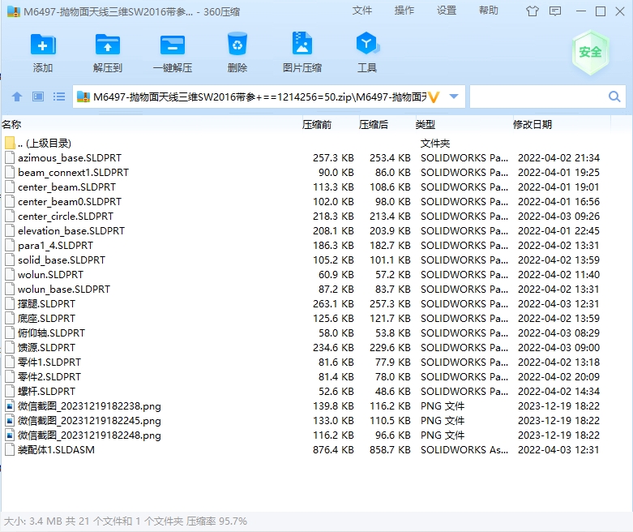Expand the path history dropdown arrow
This screenshot has width=633, height=532.
click(x=454, y=97)
